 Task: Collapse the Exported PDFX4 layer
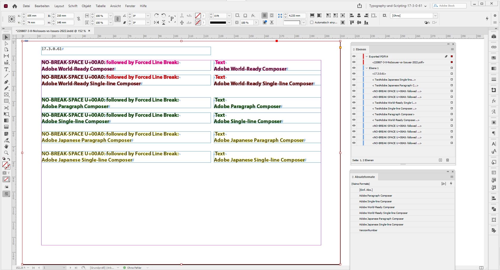pos(367,56)
